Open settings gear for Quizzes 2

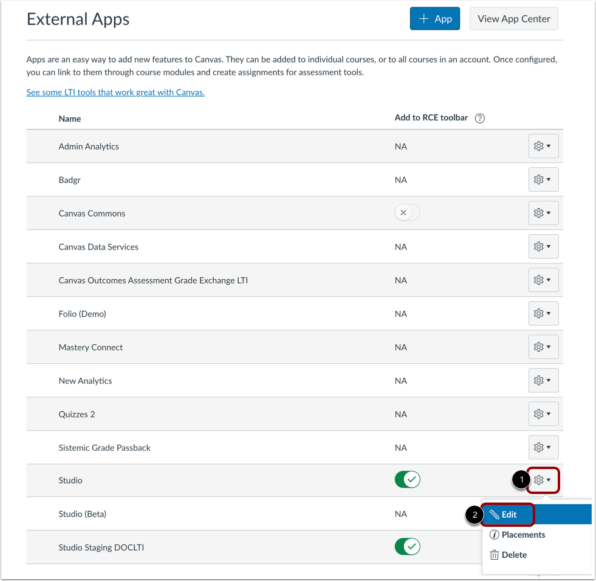click(x=543, y=414)
